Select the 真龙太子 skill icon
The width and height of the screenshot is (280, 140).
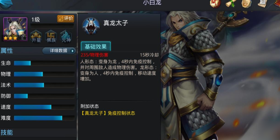point(91,26)
